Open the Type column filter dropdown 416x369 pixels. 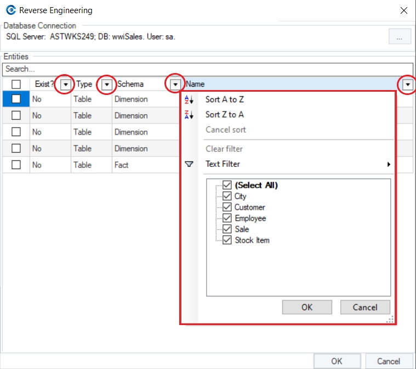point(107,84)
